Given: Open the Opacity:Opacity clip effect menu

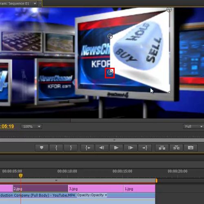Looking at the screenshot, I should coord(92,195).
